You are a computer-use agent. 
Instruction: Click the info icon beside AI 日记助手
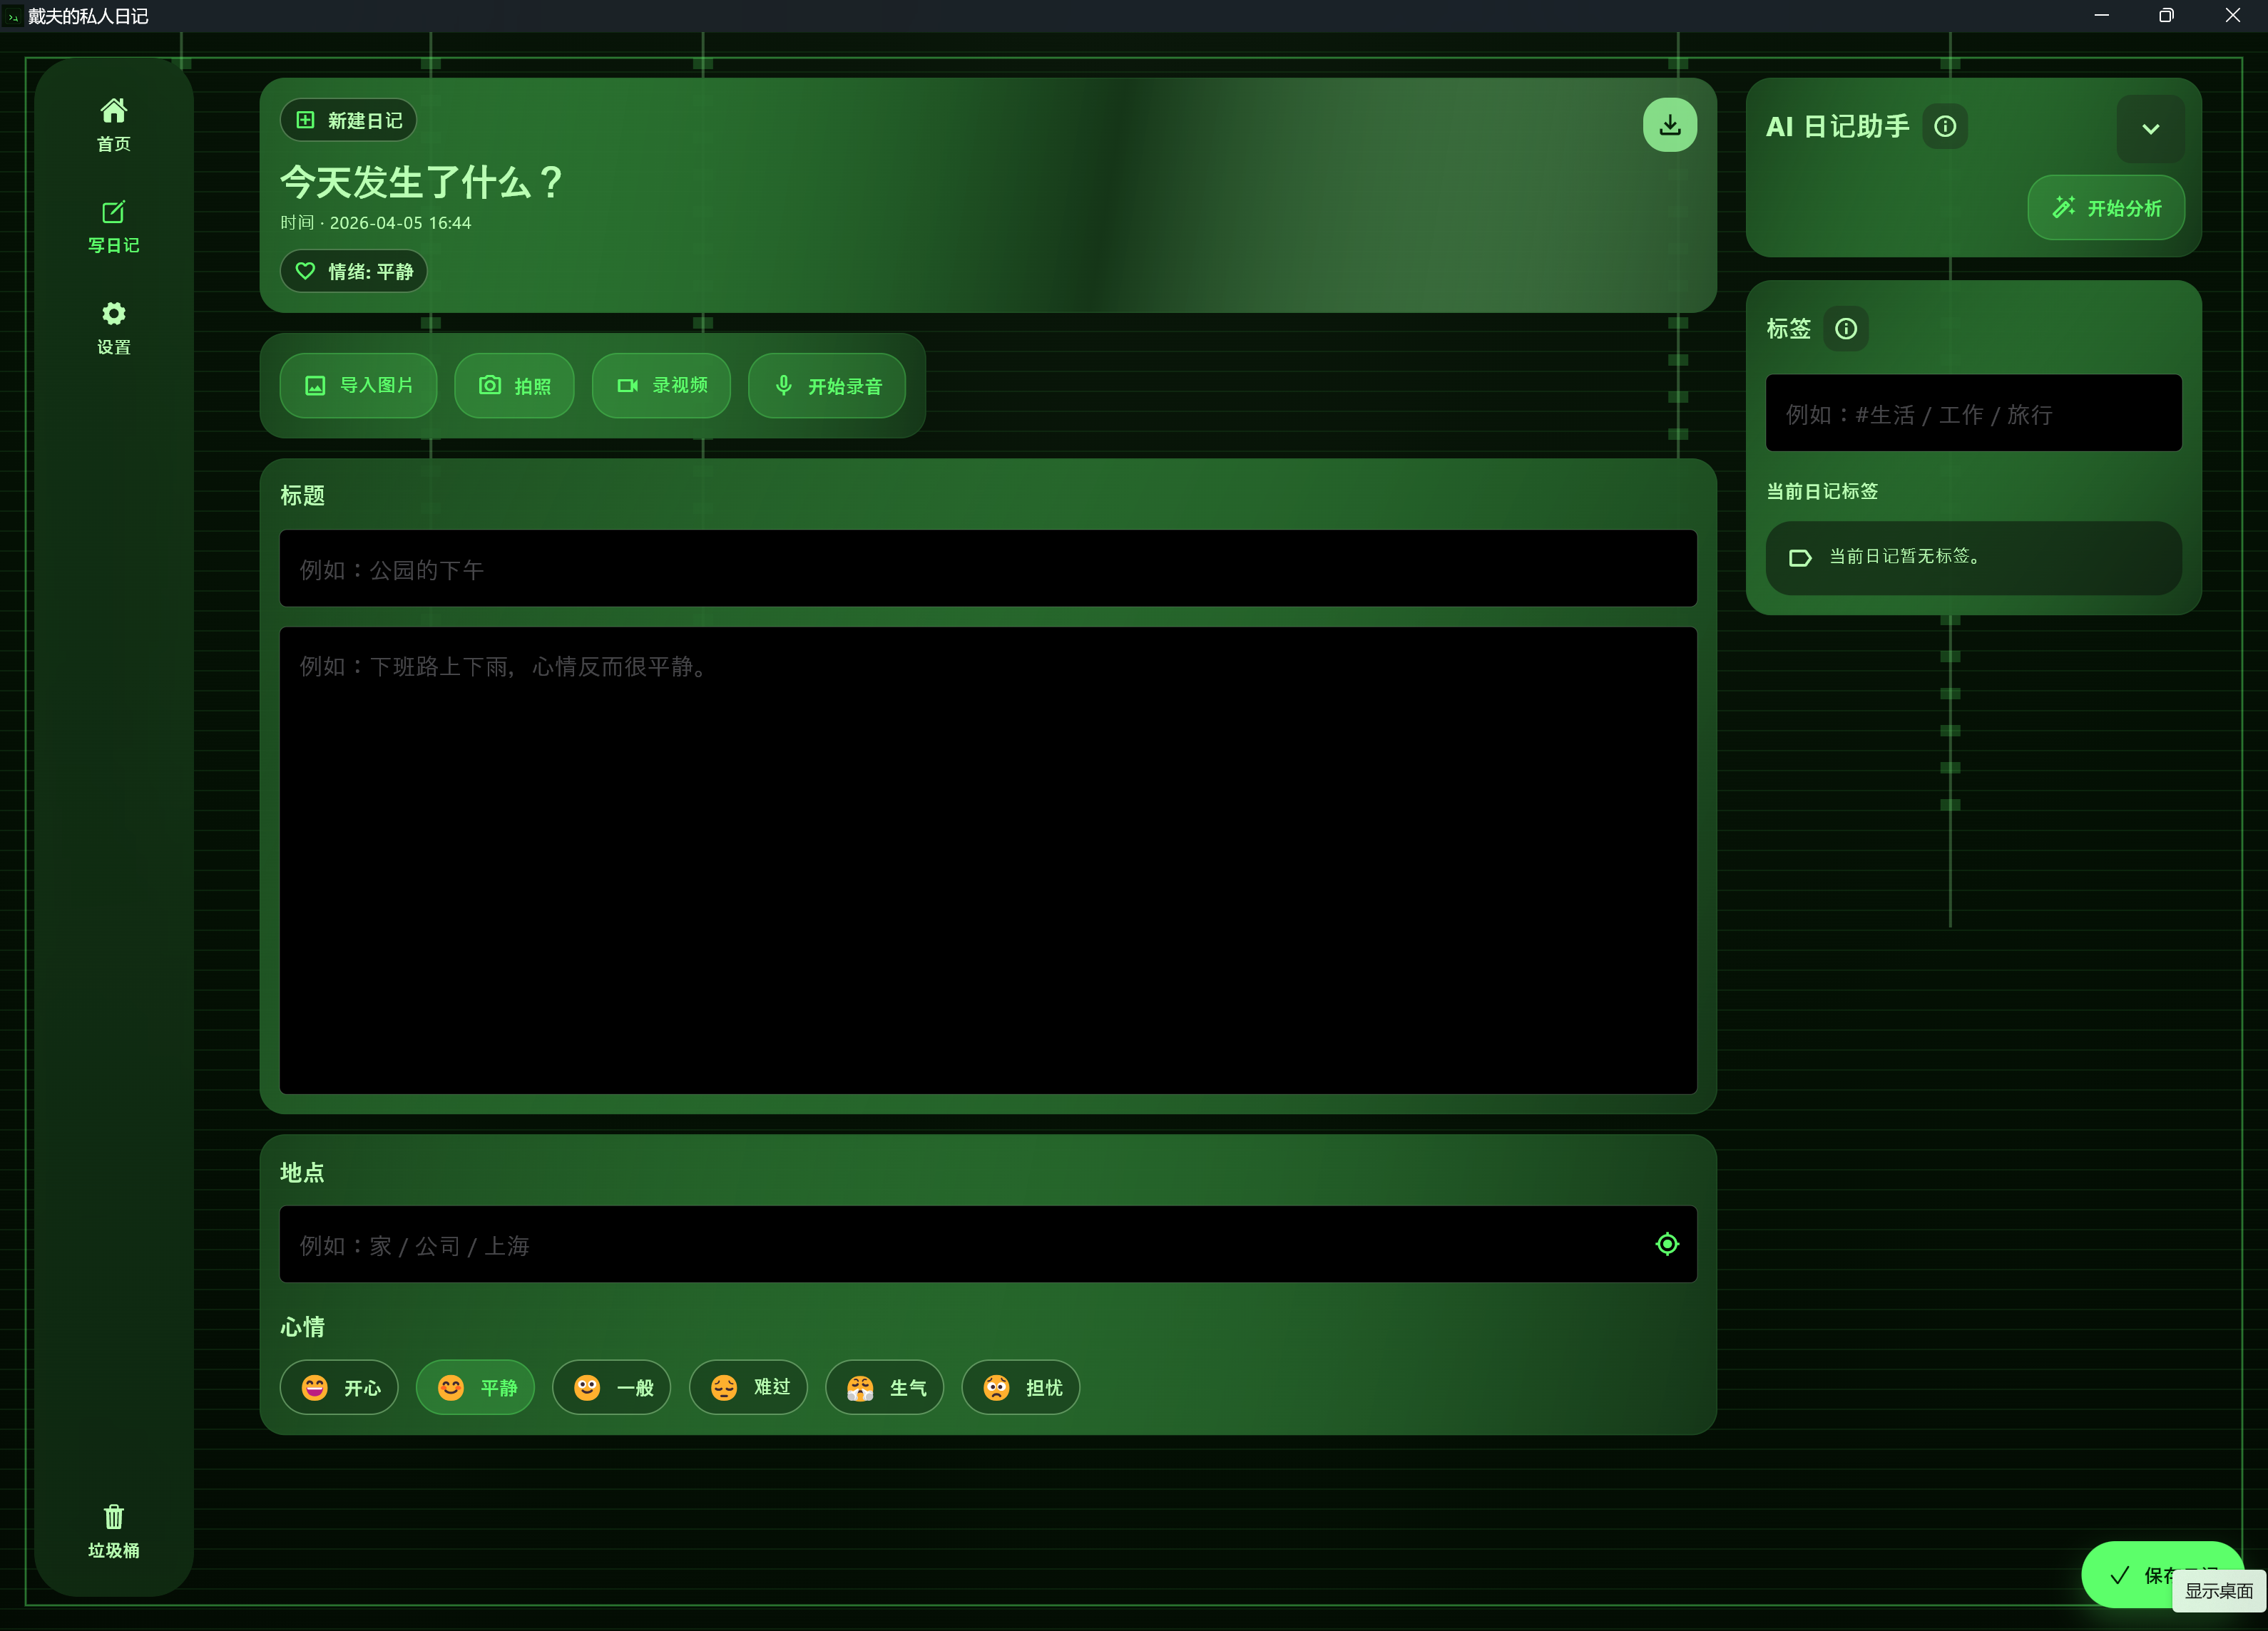tap(1944, 127)
